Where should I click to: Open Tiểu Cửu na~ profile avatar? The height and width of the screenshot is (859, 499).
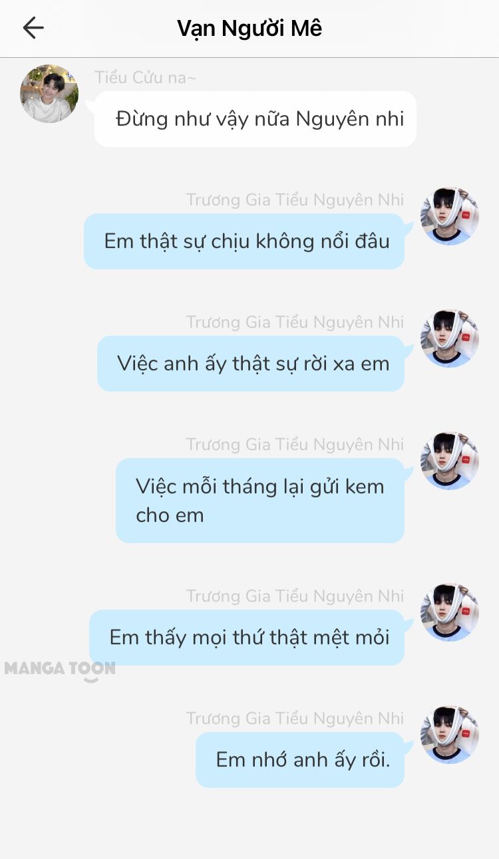point(49,94)
